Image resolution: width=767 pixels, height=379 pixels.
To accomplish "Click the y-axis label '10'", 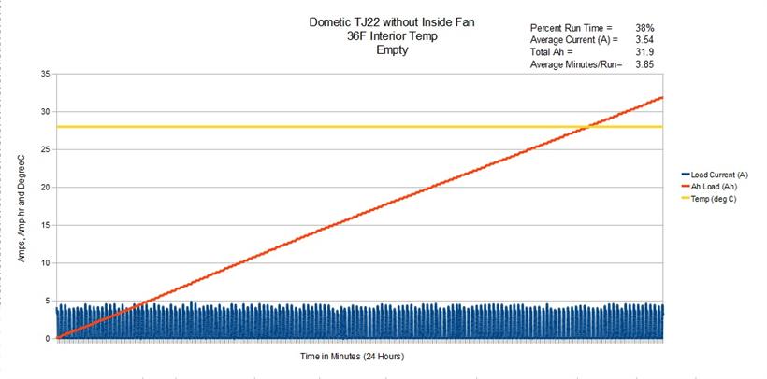I will click(46, 262).
